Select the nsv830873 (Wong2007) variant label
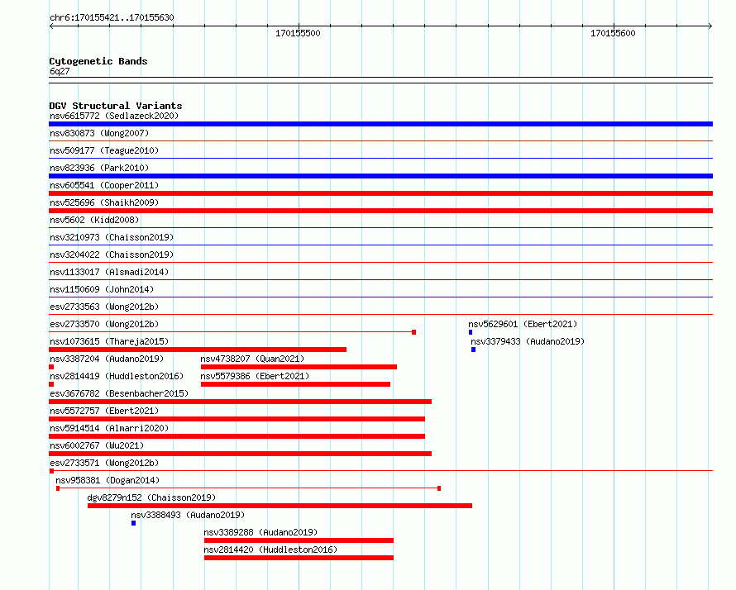The height and width of the screenshot is (590, 736). pyautogui.click(x=99, y=133)
